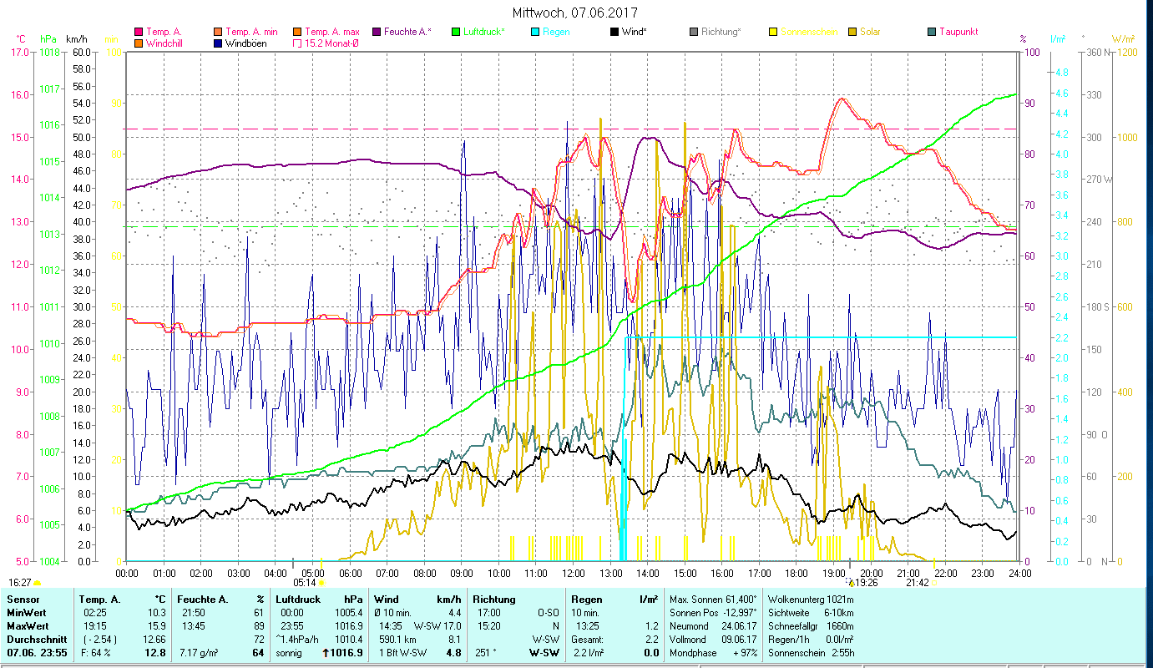Click the sunrise time '05:14' below the axis

tap(306, 583)
